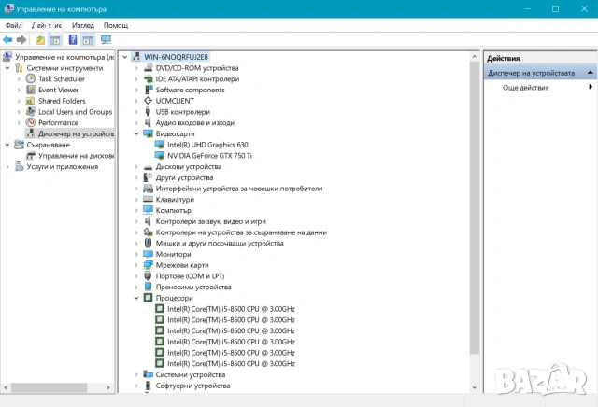Image resolution: width=598 pixels, height=407 pixels.
Task: Select Intel(R) UHD Graphics 630 device
Action: pyautogui.click(x=207, y=145)
